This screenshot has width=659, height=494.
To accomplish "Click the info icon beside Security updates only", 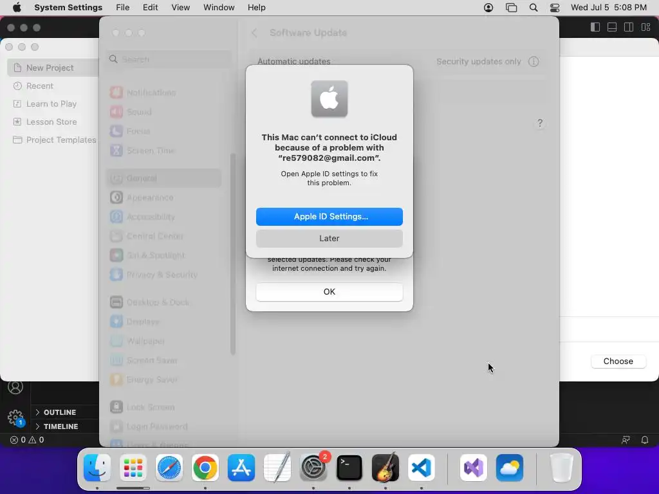I will tap(534, 62).
